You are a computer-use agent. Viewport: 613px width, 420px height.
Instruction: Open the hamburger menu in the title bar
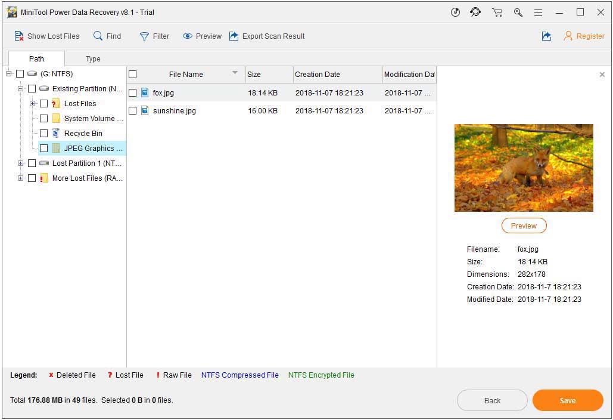click(537, 12)
